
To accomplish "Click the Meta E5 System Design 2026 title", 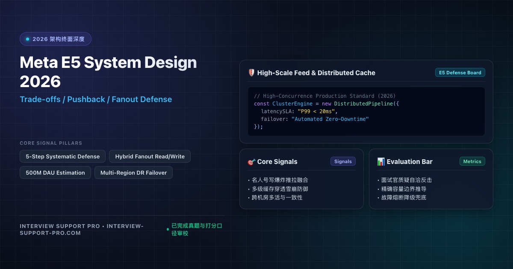I will pos(109,72).
